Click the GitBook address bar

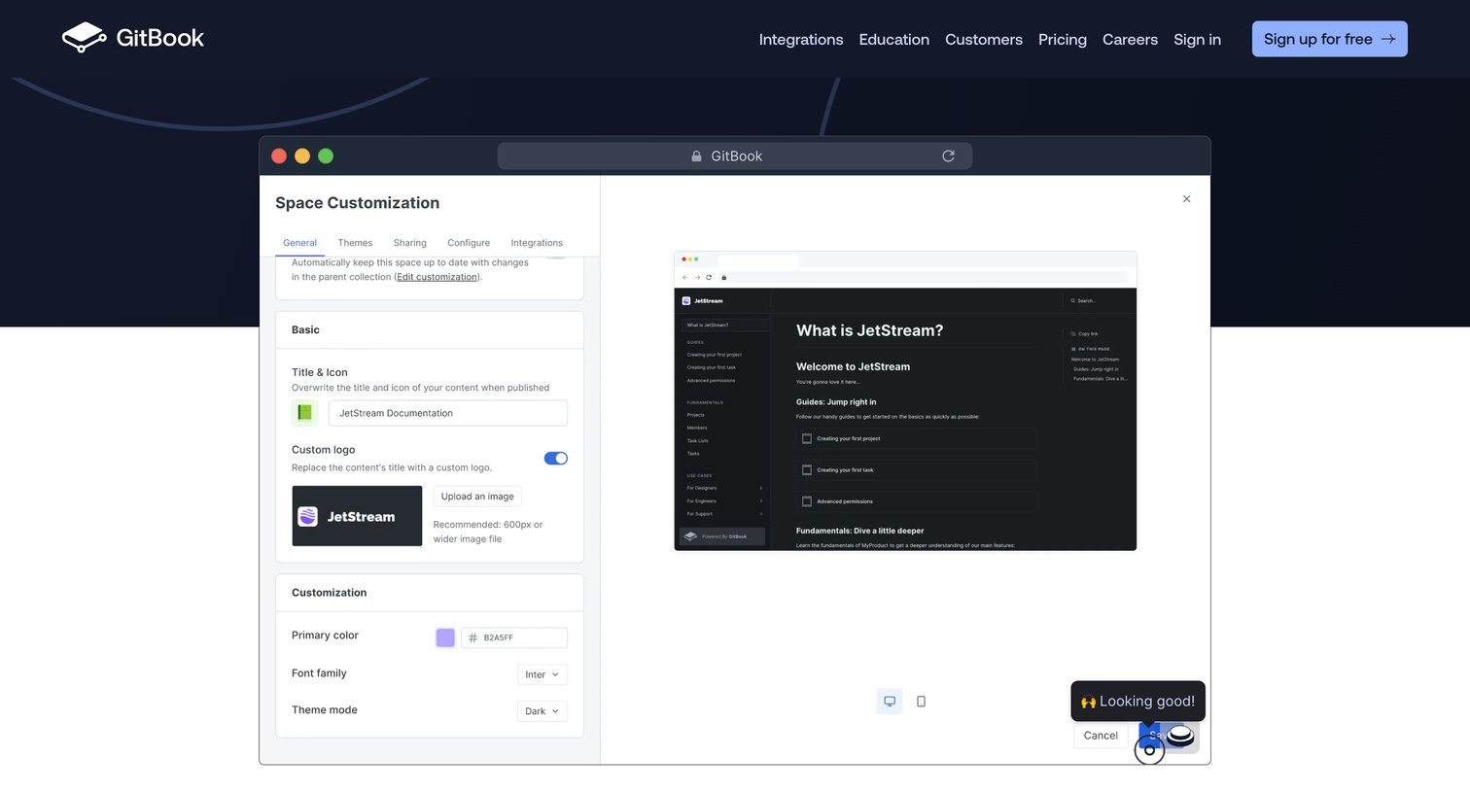[735, 155]
